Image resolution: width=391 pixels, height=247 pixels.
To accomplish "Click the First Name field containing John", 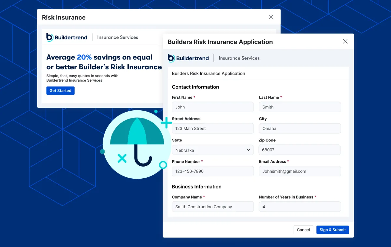I will click(x=213, y=107).
